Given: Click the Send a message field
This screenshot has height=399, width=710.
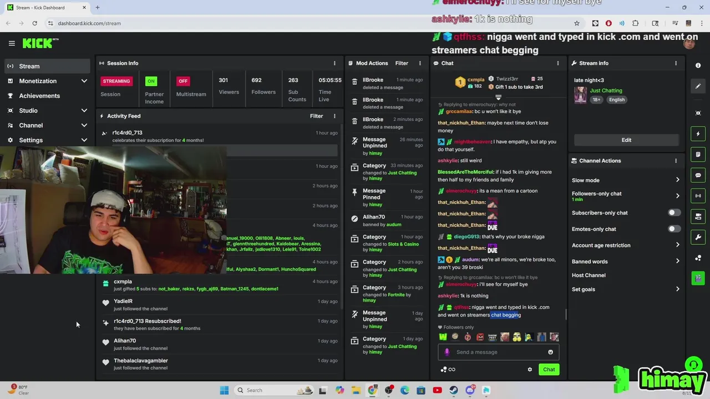Looking at the screenshot, I should tap(499, 352).
